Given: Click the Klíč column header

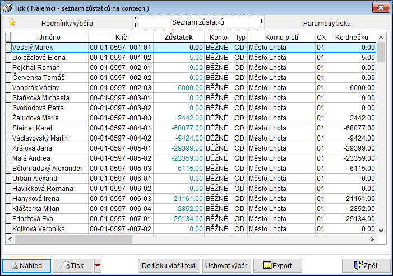Looking at the screenshot, I should [121, 37].
